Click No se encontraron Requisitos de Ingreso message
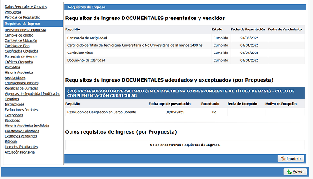 [185, 145]
